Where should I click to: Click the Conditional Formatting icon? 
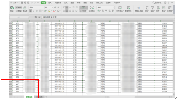[120, 8]
